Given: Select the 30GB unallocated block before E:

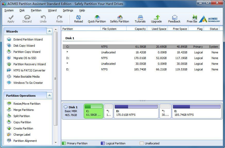Looking at the screenshot, I should (x=165, y=111).
